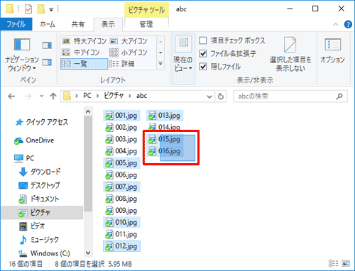
Task: Uncheck the ファイル名拡張子 checkbox
Action: [203, 54]
